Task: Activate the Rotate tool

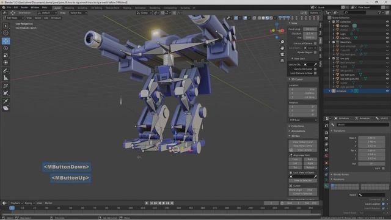Action: (x=5, y=48)
